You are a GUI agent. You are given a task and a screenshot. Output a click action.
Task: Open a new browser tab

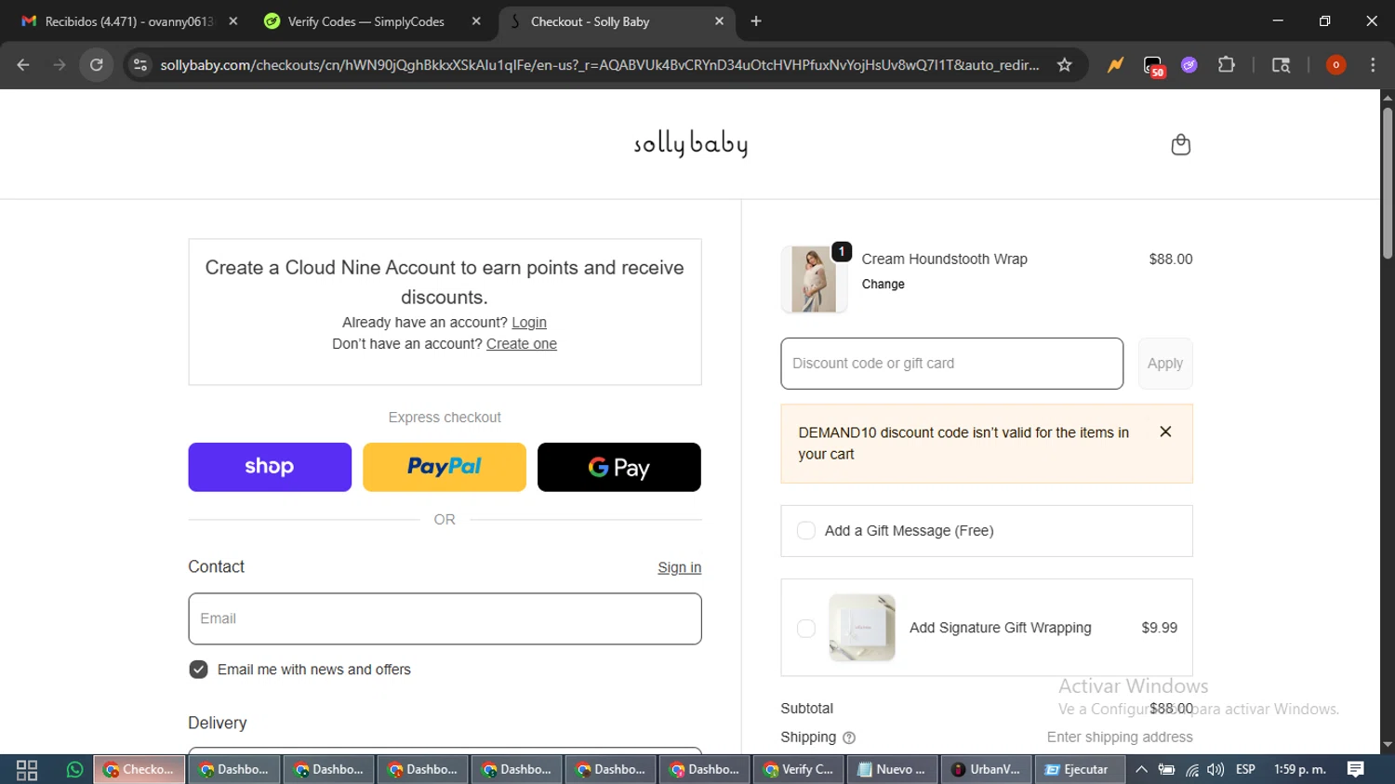[x=756, y=21]
